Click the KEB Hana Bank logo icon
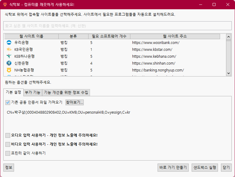Image resolution: width=235 pixels, height=177 pixels. [x=9, y=56]
